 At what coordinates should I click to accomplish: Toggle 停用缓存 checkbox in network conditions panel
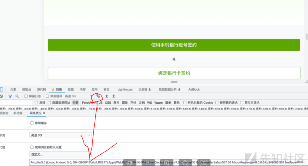click(32, 123)
